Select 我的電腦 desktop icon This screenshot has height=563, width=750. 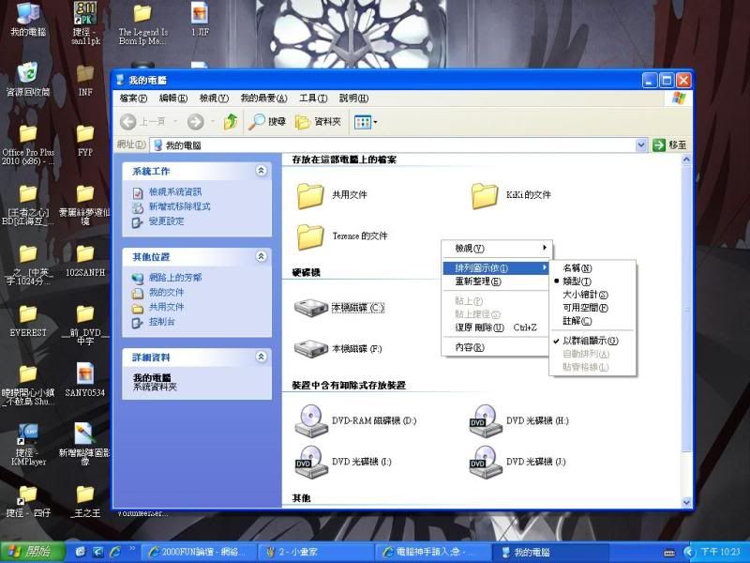click(x=28, y=19)
